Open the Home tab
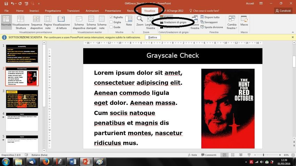 [20, 11]
